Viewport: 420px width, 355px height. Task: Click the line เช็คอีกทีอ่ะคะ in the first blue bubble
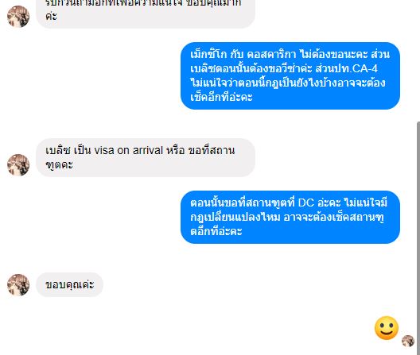coord(221,97)
